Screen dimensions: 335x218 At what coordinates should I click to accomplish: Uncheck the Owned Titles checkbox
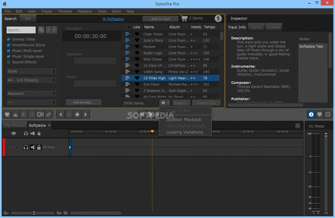[8, 39]
